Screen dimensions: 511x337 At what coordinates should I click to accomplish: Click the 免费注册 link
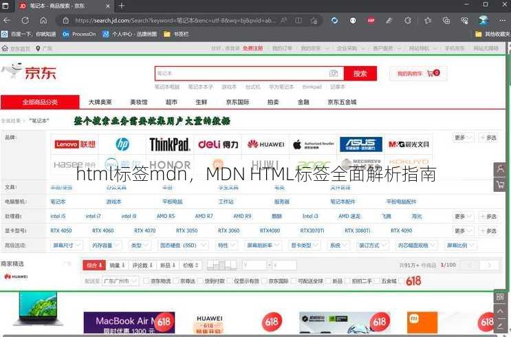(x=252, y=48)
